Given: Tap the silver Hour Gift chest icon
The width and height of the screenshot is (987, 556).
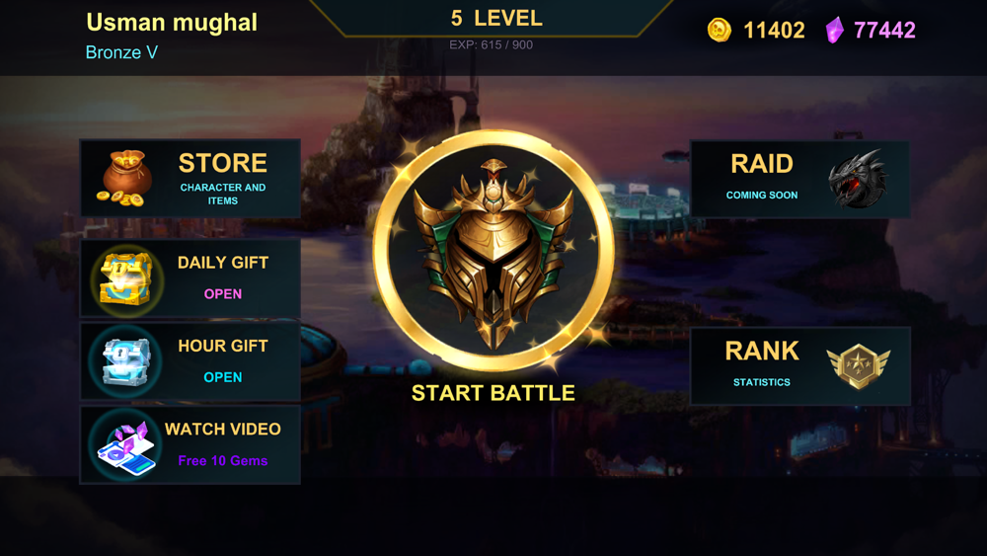Looking at the screenshot, I should pyautogui.click(x=126, y=361).
